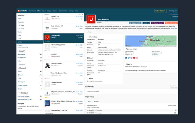Click Zanklon Limited triskelion logo
195x123 pixels.
(47, 66)
